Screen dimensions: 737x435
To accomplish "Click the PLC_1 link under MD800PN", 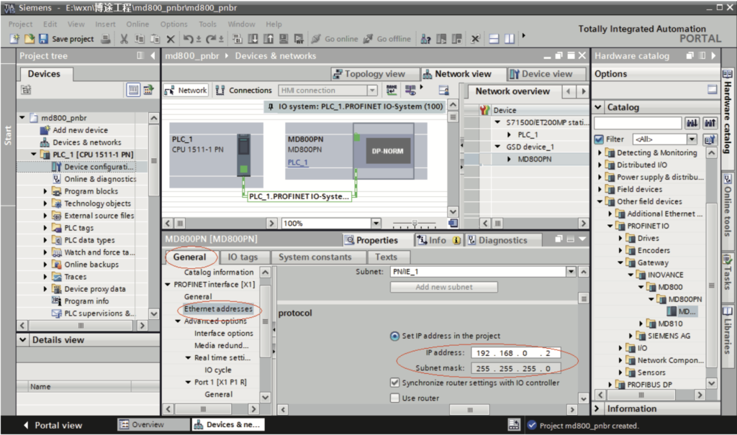I will [x=297, y=162].
